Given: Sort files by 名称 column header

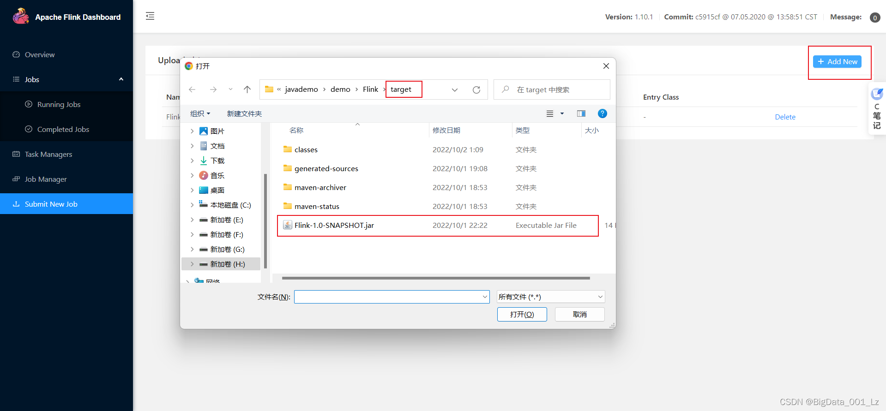Looking at the screenshot, I should tap(296, 131).
